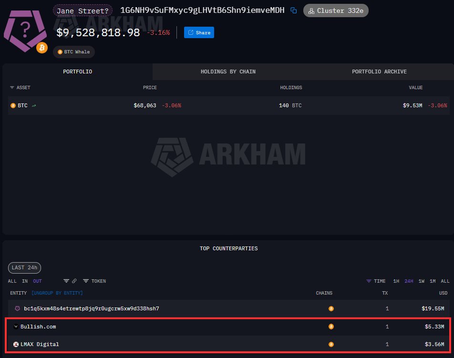
Task: Click the CHAINS column header
Action: click(324, 293)
